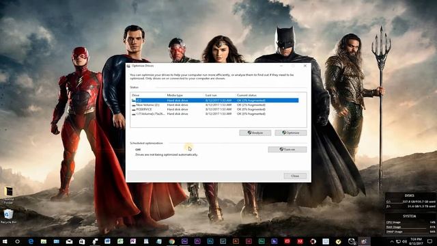Sort by the Drive column header

[x=136, y=95]
